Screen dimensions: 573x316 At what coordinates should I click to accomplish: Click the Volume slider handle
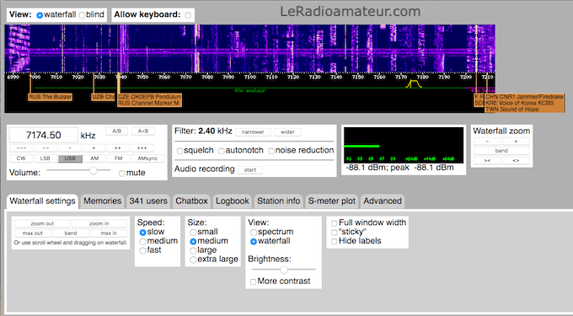pyautogui.click(x=94, y=170)
